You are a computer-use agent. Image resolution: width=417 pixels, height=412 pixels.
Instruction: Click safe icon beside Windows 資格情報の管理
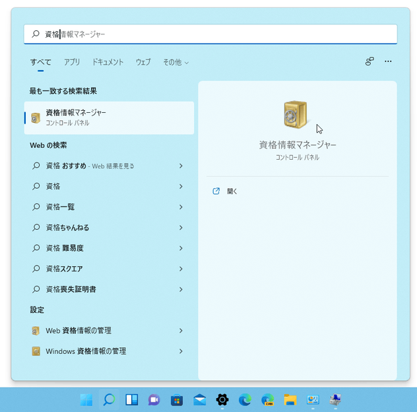coord(36,351)
